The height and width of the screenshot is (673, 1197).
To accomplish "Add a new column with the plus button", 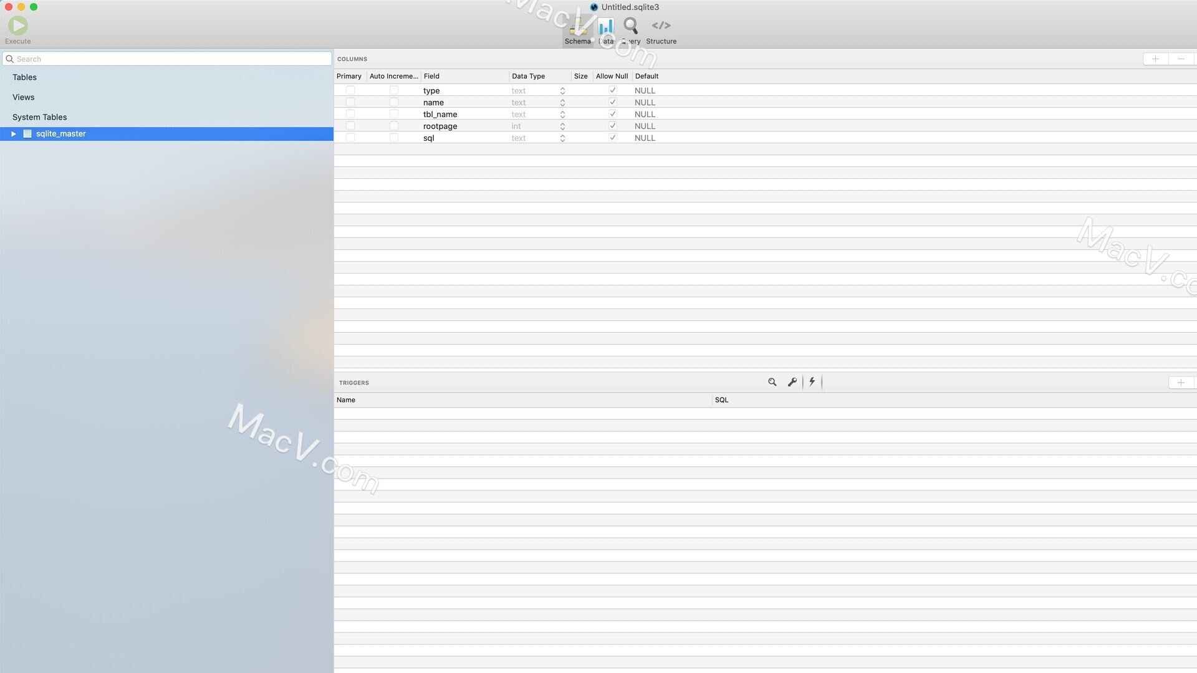I will pos(1156,59).
